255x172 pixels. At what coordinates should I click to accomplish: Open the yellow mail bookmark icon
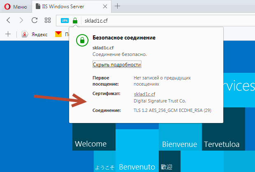click(58, 34)
